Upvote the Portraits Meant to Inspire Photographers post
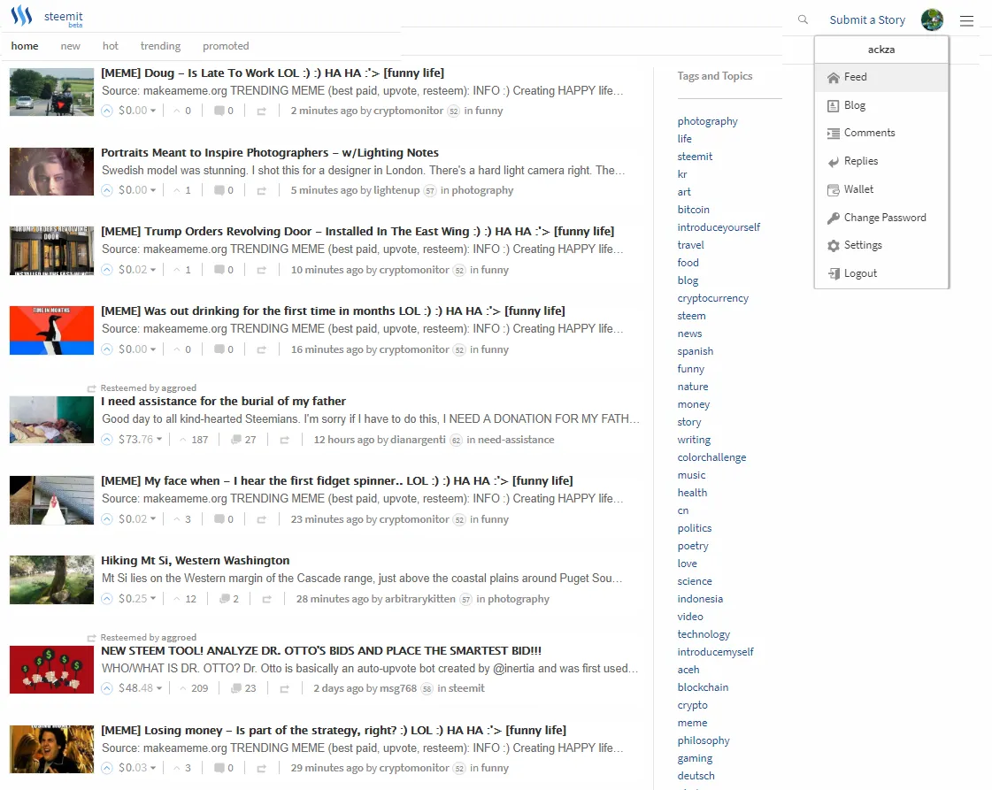Image resolution: width=992 pixels, height=790 pixels. pyautogui.click(x=107, y=190)
